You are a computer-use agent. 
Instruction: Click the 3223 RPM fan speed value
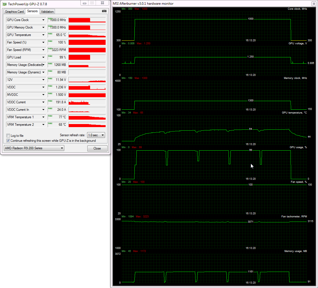point(57,50)
